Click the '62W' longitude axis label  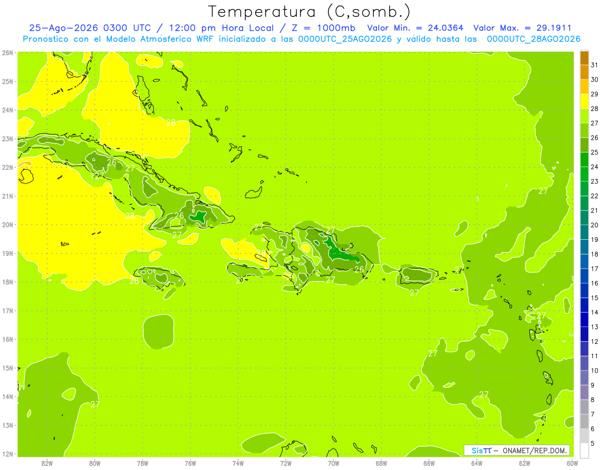[524, 463]
